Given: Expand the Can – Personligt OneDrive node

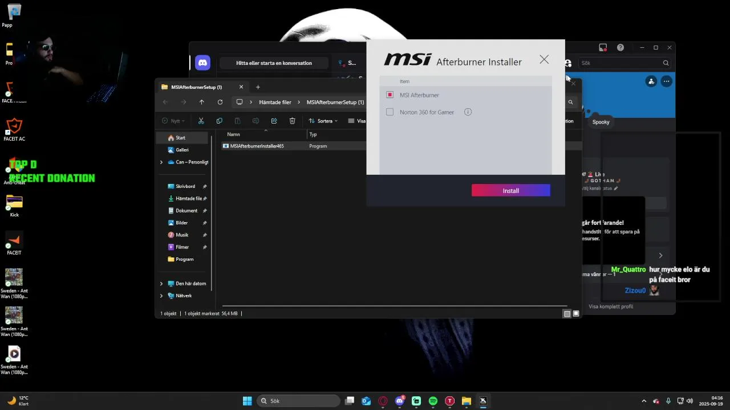Looking at the screenshot, I should pyautogui.click(x=161, y=162).
